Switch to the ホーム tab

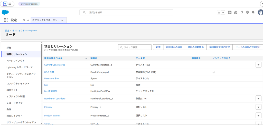tap(26, 20)
